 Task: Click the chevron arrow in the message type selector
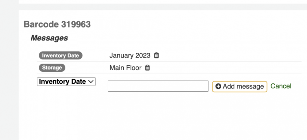pos(91,82)
